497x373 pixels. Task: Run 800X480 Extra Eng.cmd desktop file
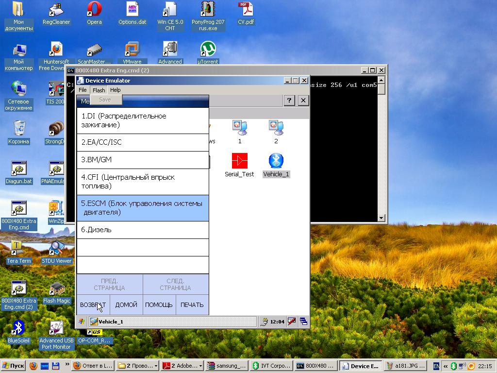19,216
